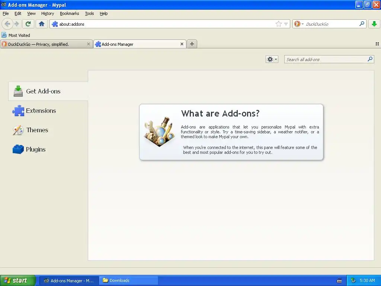The height and width of the screenshot is (286, 381).
Task: Open the Windows Start menu
Action: tap(18, 280)
